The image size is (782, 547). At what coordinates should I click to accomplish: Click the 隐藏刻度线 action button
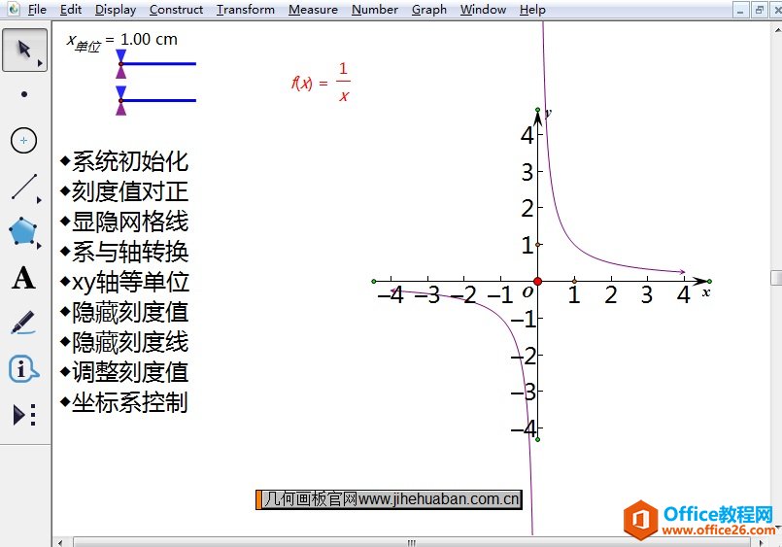124,343
